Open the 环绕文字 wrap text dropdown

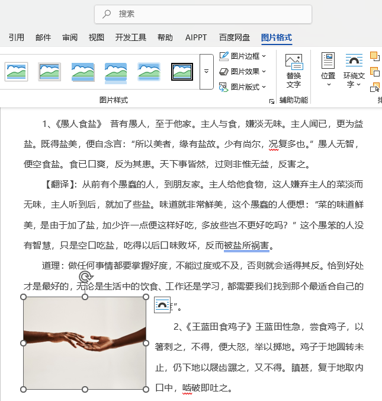coord(354,71)
